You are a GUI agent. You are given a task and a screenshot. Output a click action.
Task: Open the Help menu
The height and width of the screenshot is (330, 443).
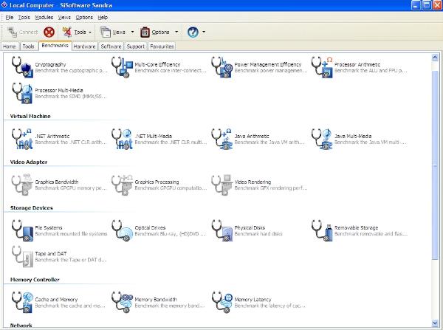103,18
